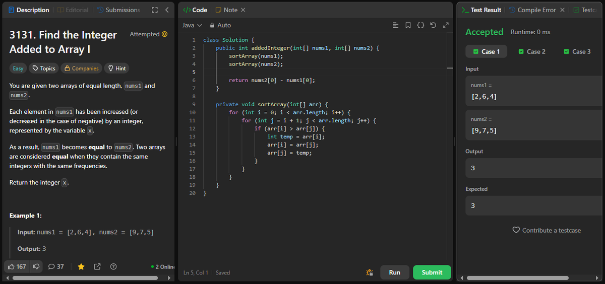Click the share problem icon
Viewport: 605px width, 284px height.
pyautogui.click(x=97, y=266)
